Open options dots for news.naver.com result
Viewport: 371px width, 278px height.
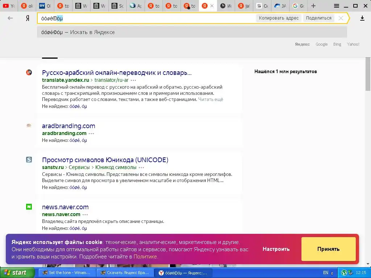point(85,214)
